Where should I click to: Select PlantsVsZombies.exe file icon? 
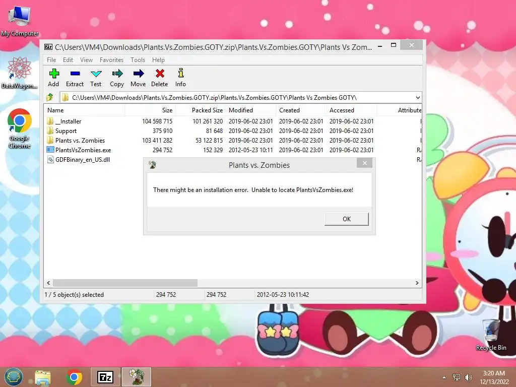click(50, 150)
